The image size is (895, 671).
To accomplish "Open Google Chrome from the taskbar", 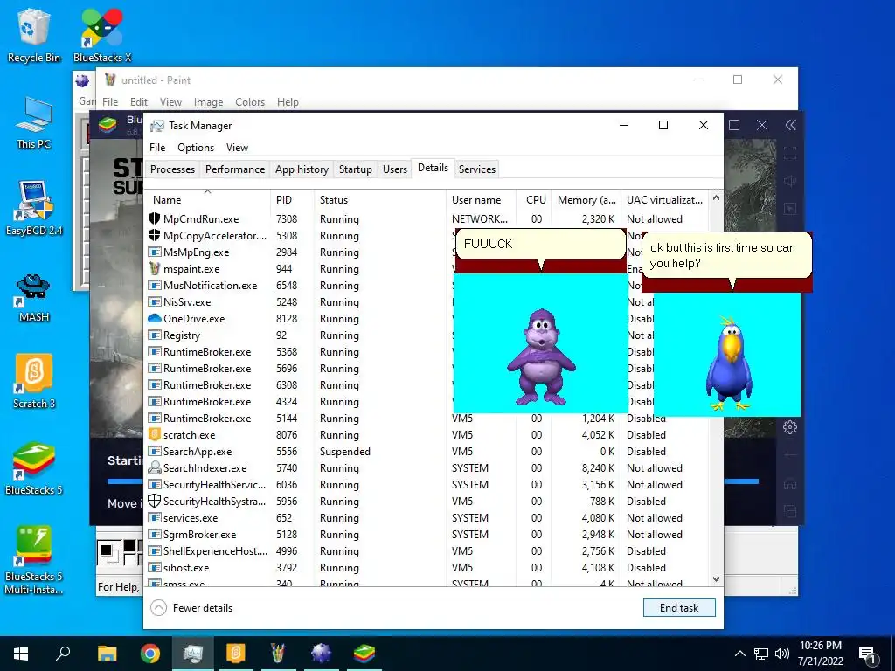I will (x=150, y=654).
